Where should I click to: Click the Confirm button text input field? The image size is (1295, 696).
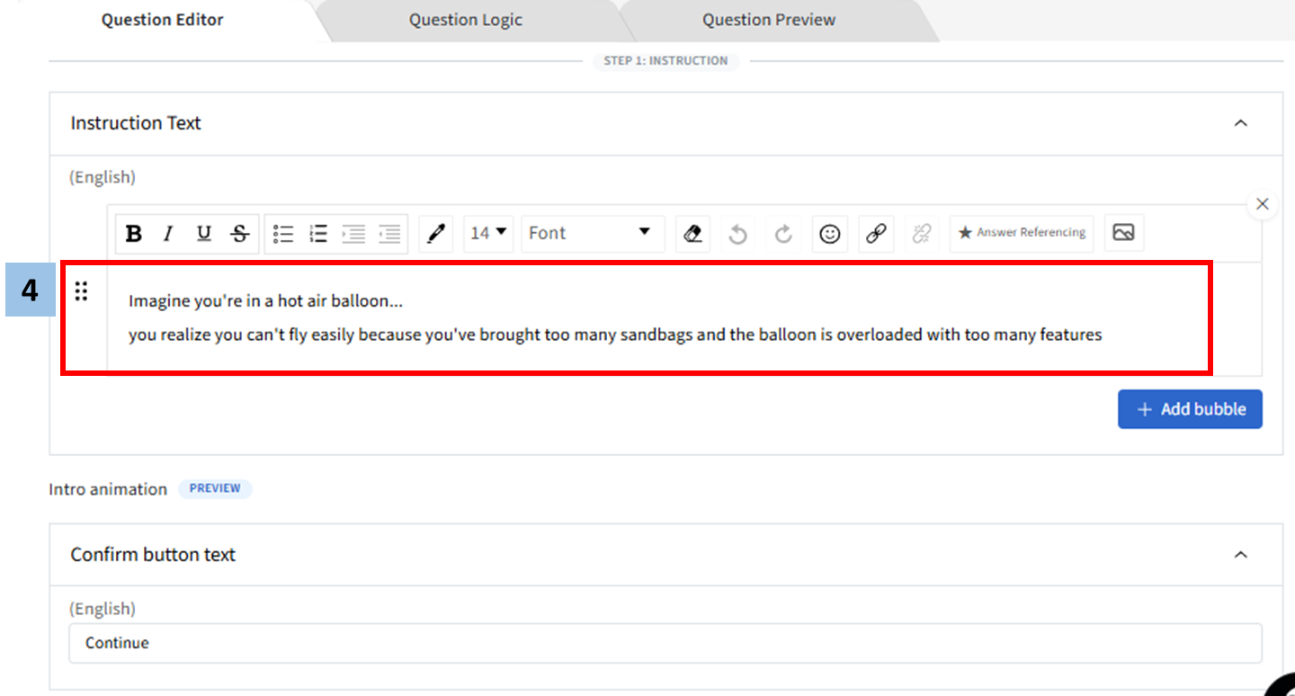tap(665, 643)
